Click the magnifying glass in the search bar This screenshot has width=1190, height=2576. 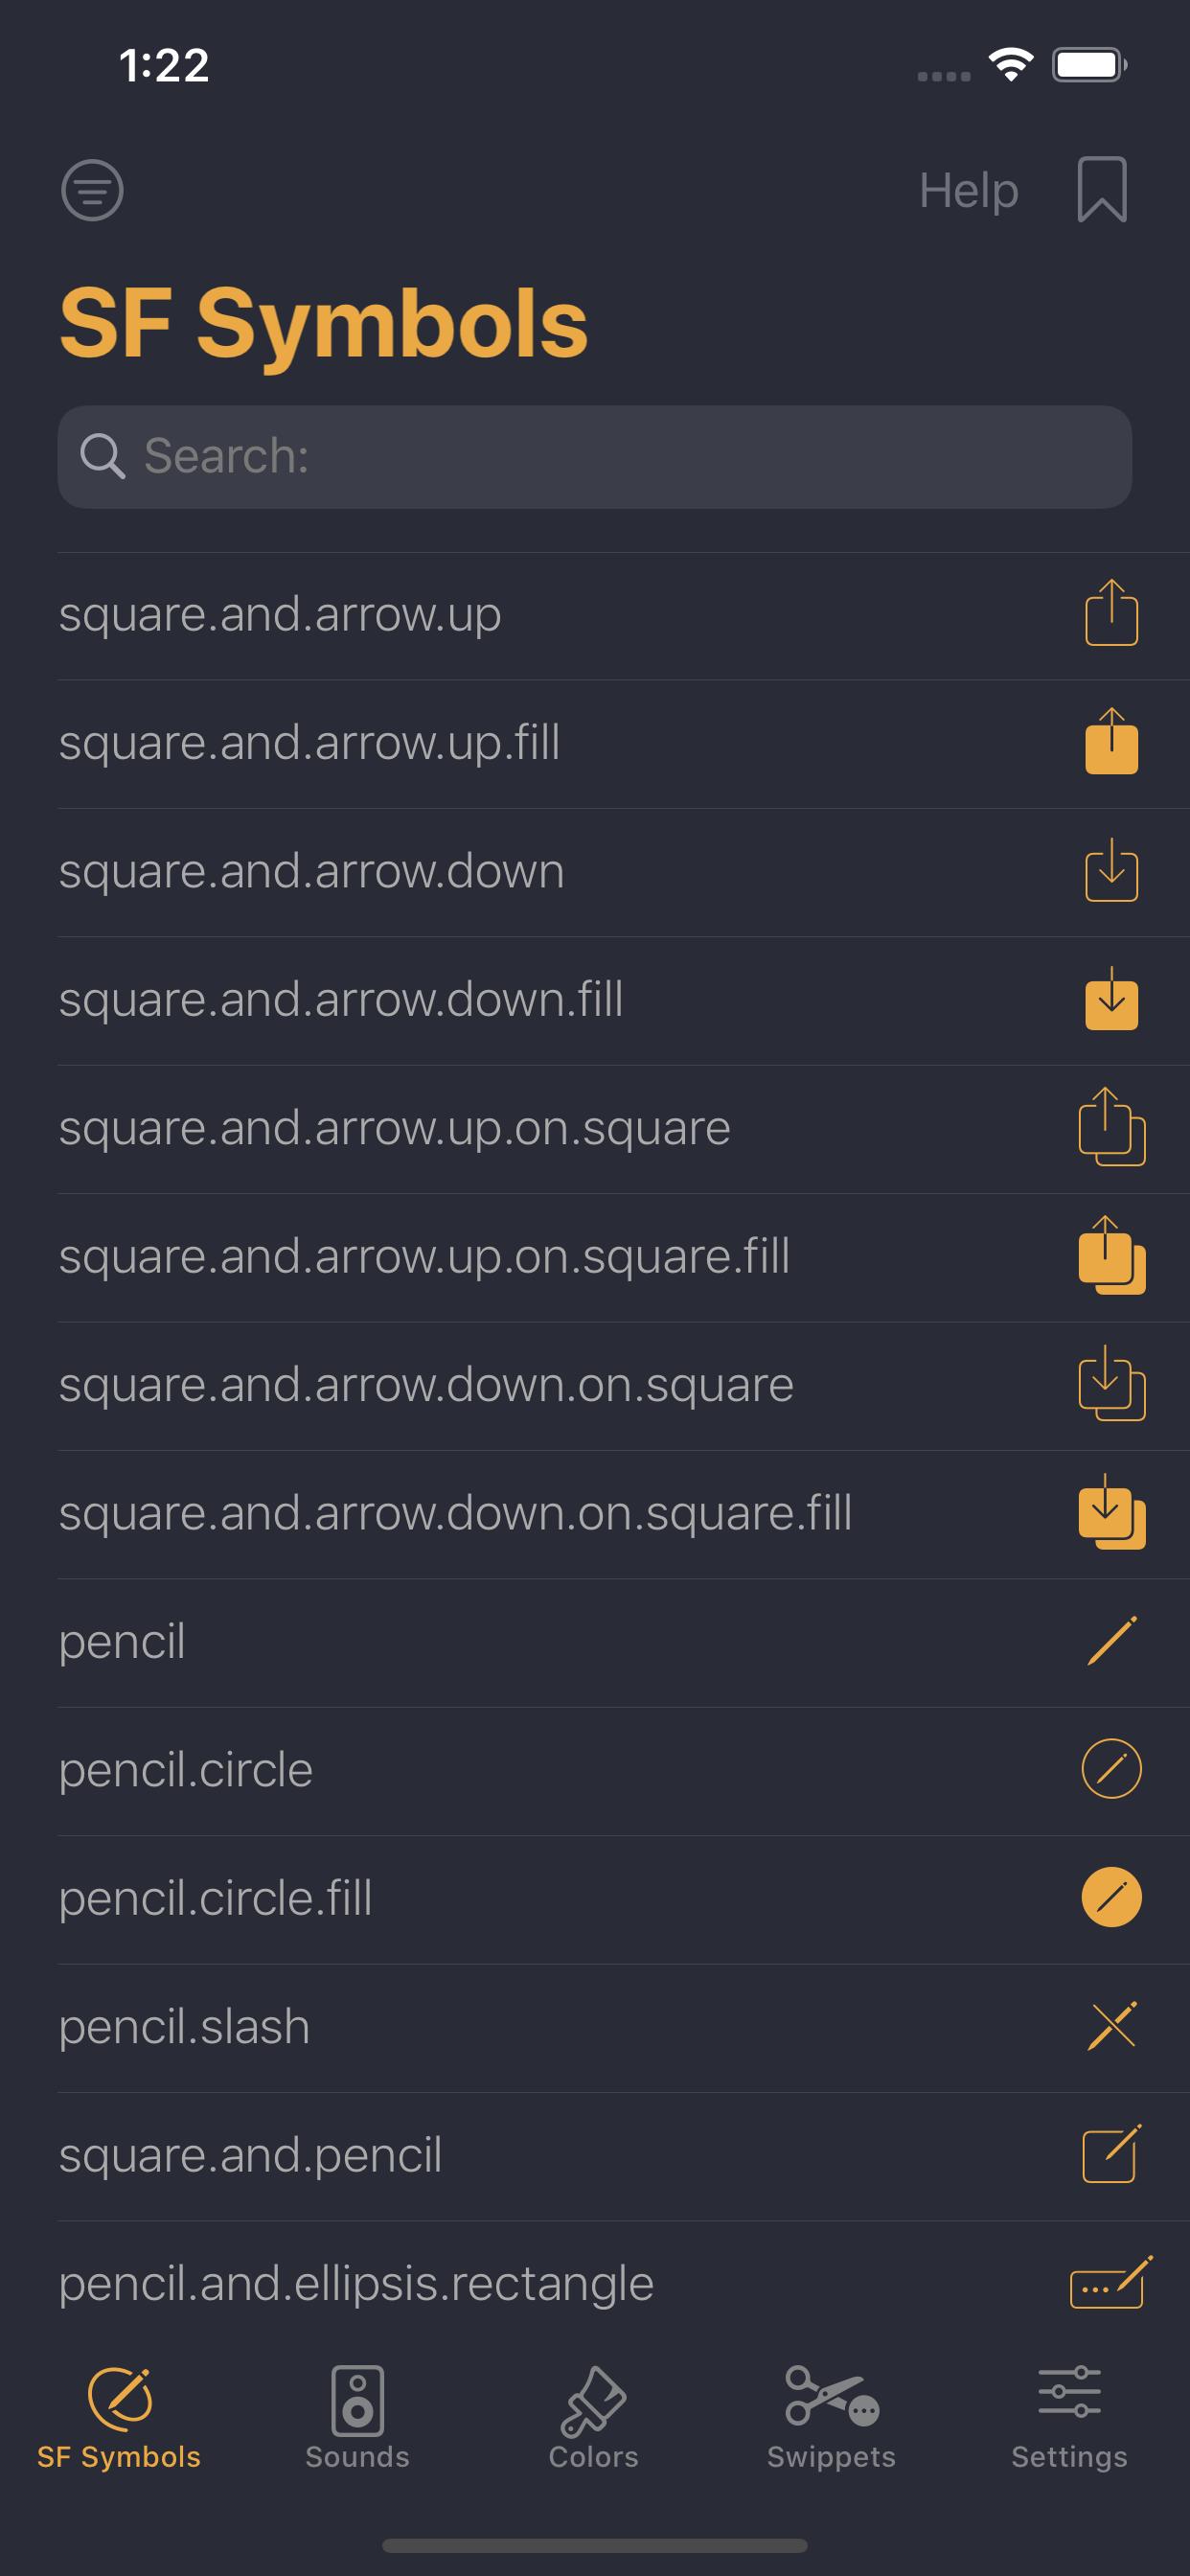pos(102,457)
